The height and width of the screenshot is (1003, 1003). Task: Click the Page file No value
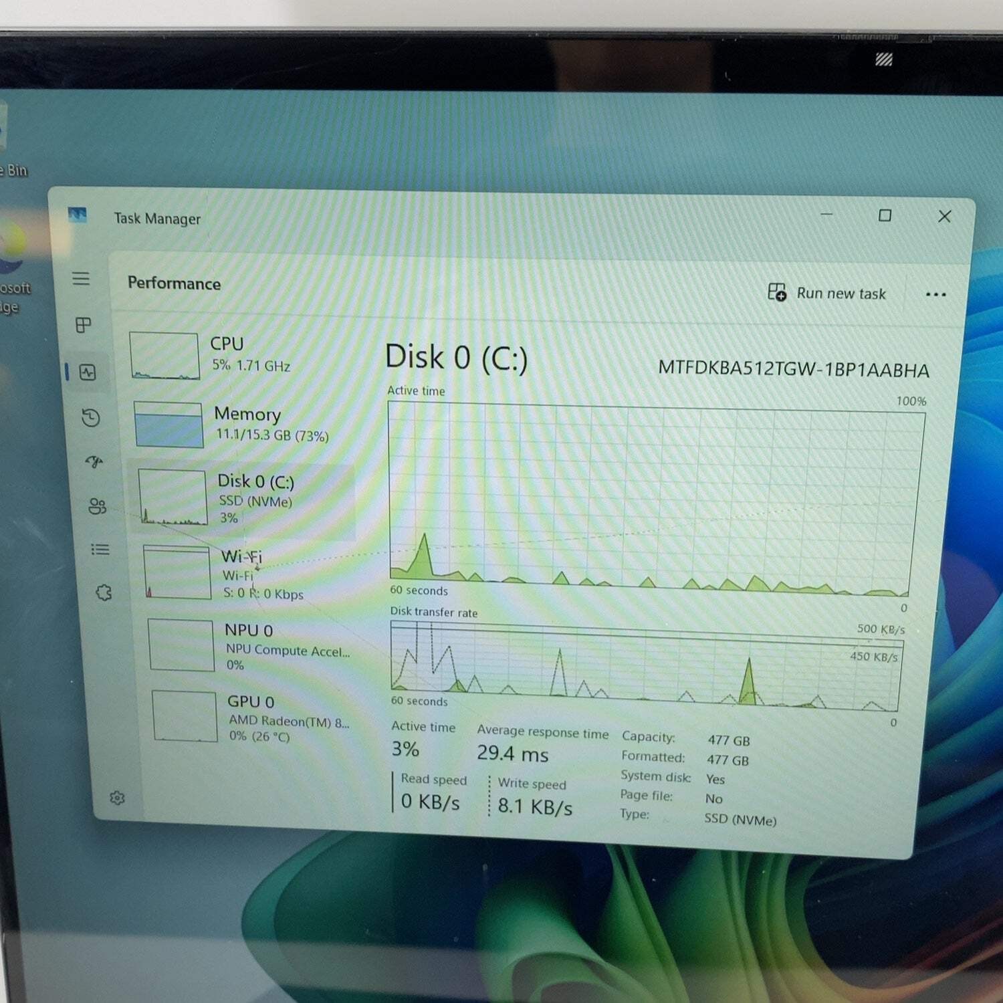[x=714, y=798]
